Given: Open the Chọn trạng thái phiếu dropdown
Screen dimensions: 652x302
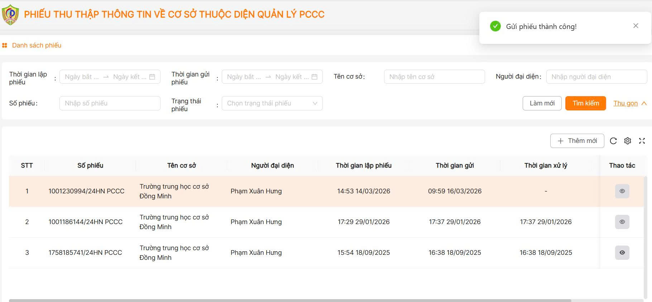Looking at the screenshot, I should 272,103.
